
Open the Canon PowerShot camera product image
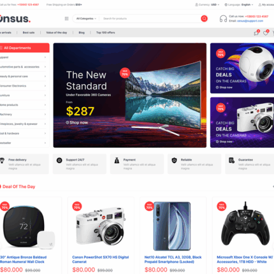pos(101,226)
